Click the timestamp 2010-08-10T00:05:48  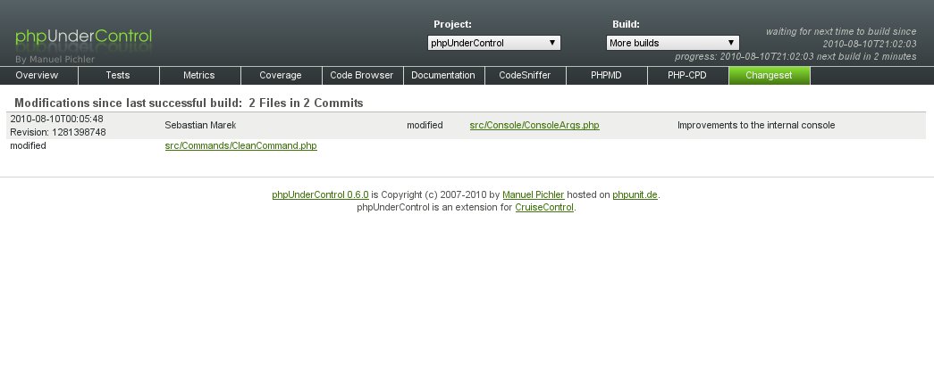[x=56, y=119]
